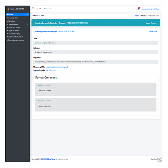Click the Category field Business & Management
Viewport: 168px width, 168px height.
pyautogui.click(x=96, y=52)
